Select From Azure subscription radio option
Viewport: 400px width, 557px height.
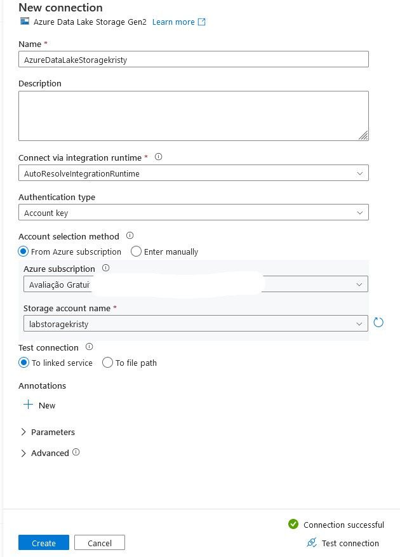[23, 252]
